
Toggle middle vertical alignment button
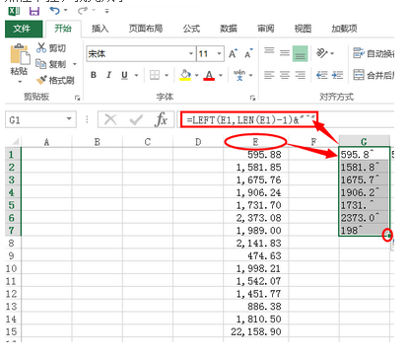click(285, 52)
